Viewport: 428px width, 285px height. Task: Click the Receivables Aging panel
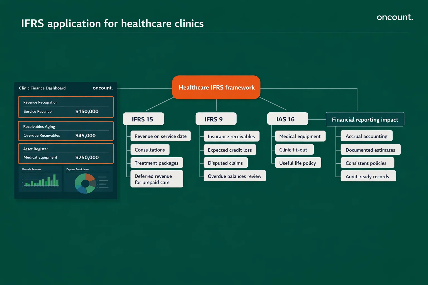coord(66,131)
